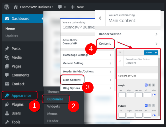Click the Tools wrench icon
This screenshot has height=127, width=166.
[7, 122]
